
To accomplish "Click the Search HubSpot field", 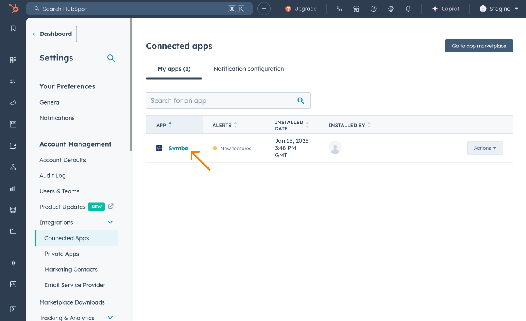I will (x=139, y=9).
